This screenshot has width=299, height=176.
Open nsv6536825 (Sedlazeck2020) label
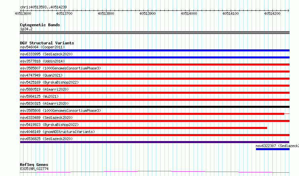[46, 139]
